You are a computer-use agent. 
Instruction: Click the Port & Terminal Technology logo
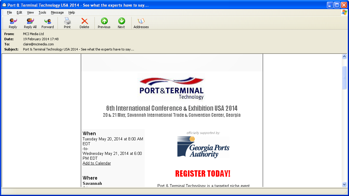click(171, 87)
